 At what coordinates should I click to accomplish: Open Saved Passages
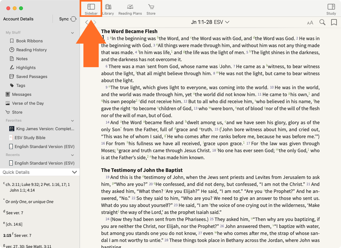click(32, 77)
